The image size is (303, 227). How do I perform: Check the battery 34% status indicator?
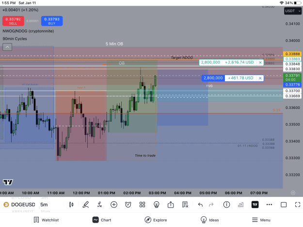(x=293, y=3)
